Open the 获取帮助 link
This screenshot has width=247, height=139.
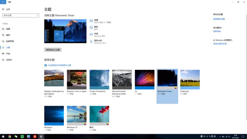click(217, 31)
